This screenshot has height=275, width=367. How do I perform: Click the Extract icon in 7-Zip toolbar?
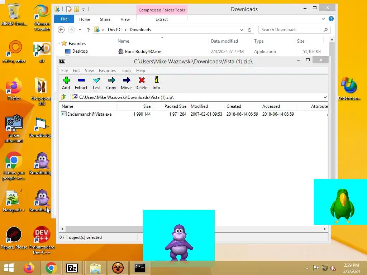[x=81, y=83]
